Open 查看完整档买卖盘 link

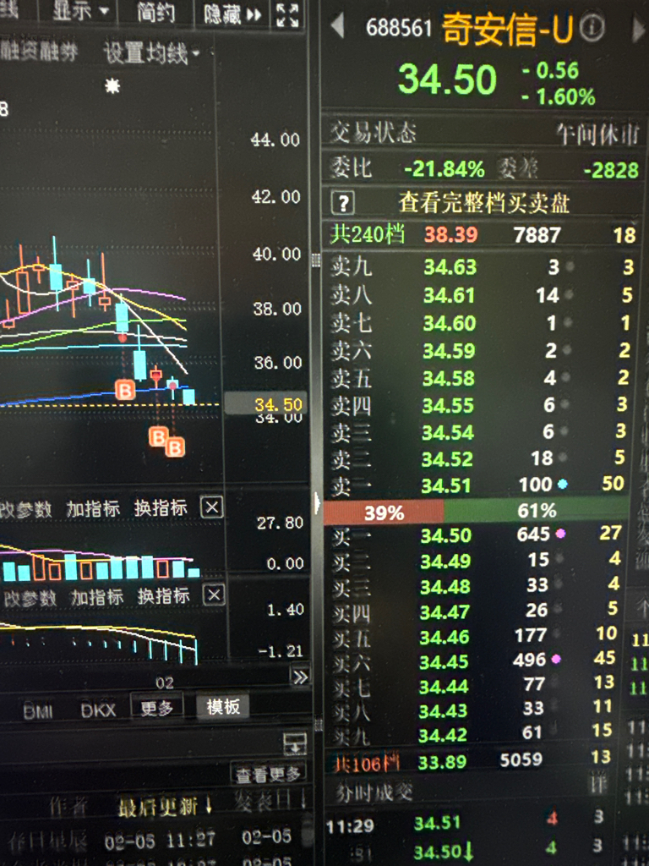483,203
